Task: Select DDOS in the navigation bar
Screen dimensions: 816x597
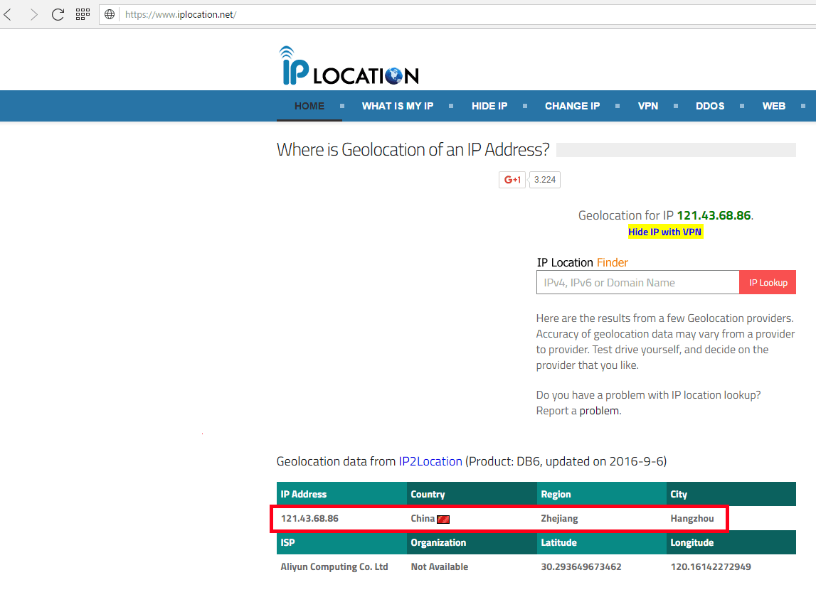Action: [710, 106]
